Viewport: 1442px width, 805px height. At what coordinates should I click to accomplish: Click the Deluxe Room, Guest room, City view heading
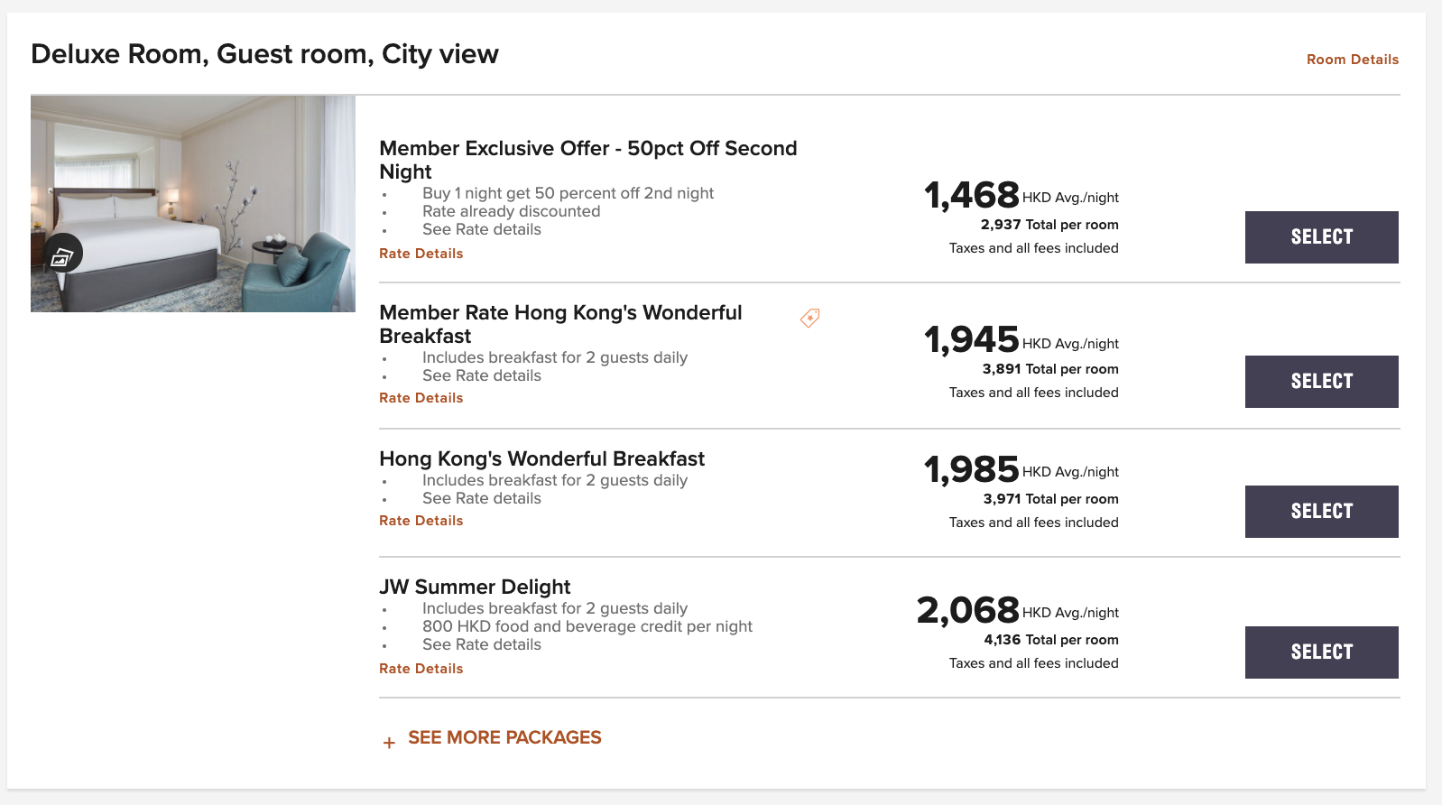(x=264, y=54)
